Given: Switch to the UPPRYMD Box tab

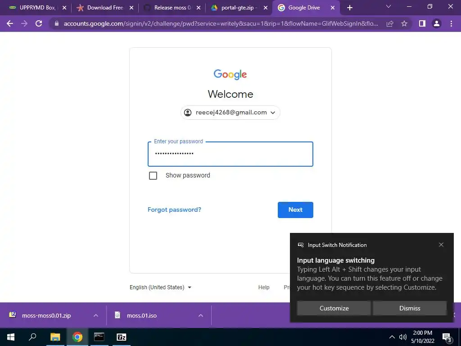Looking at the screenshot, I should [x=37, y=8].
